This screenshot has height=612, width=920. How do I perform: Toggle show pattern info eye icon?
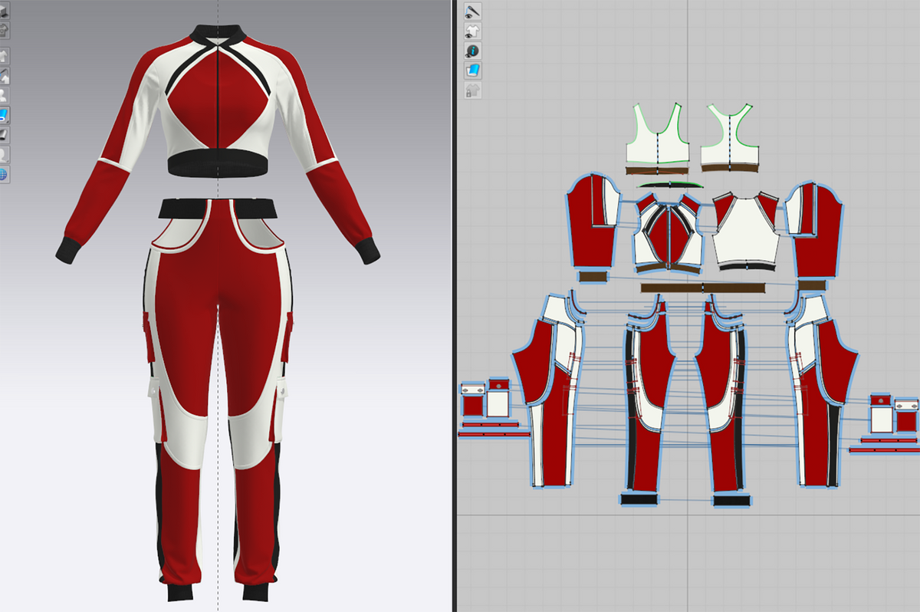pos(472,51)
